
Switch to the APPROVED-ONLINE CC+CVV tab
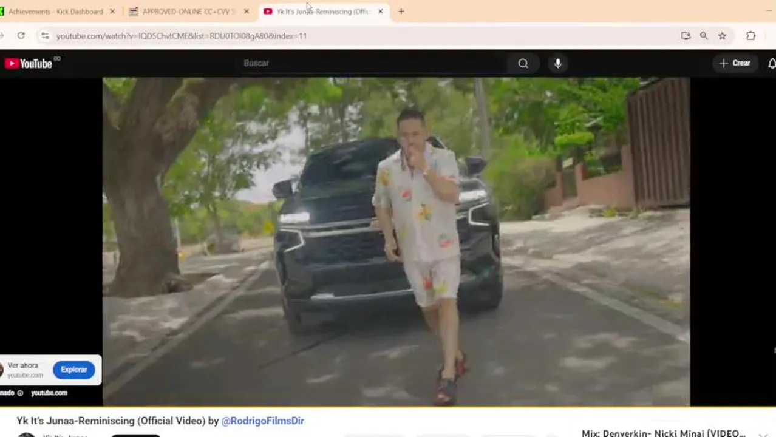[x=188, y=12]
